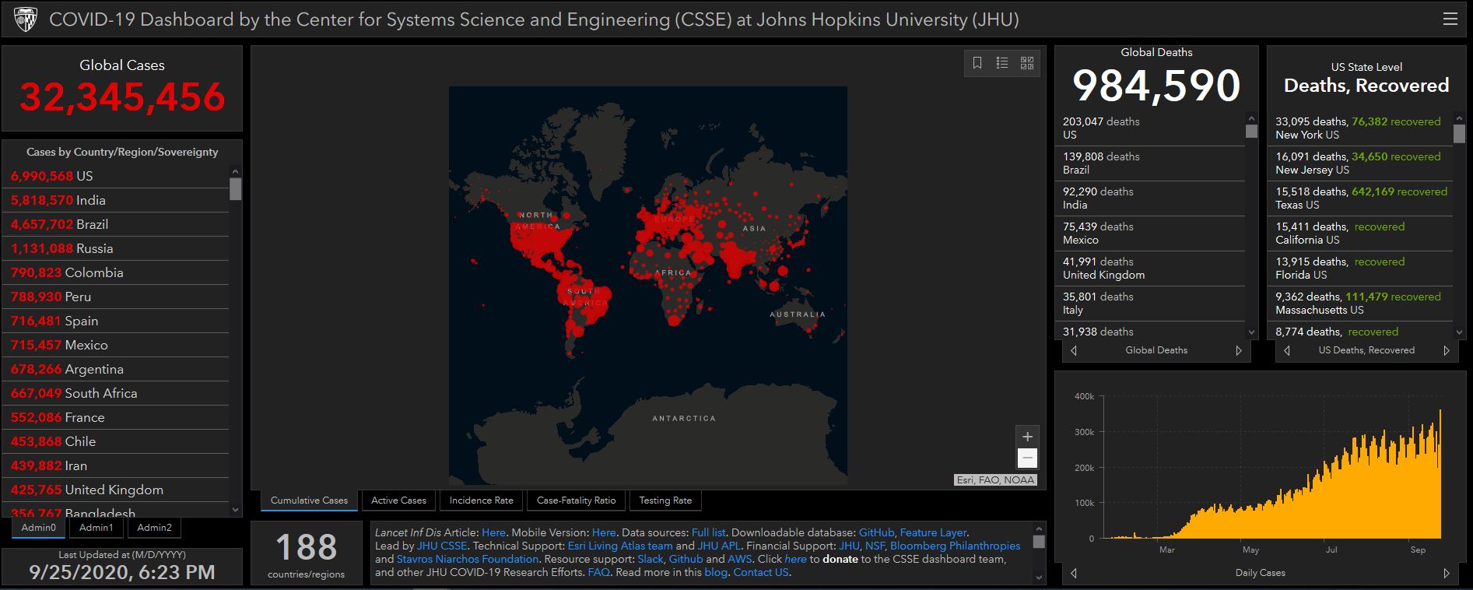
Task: Go to previous US Deaths, Recovered panel
Action: (x=1286, y=351)
